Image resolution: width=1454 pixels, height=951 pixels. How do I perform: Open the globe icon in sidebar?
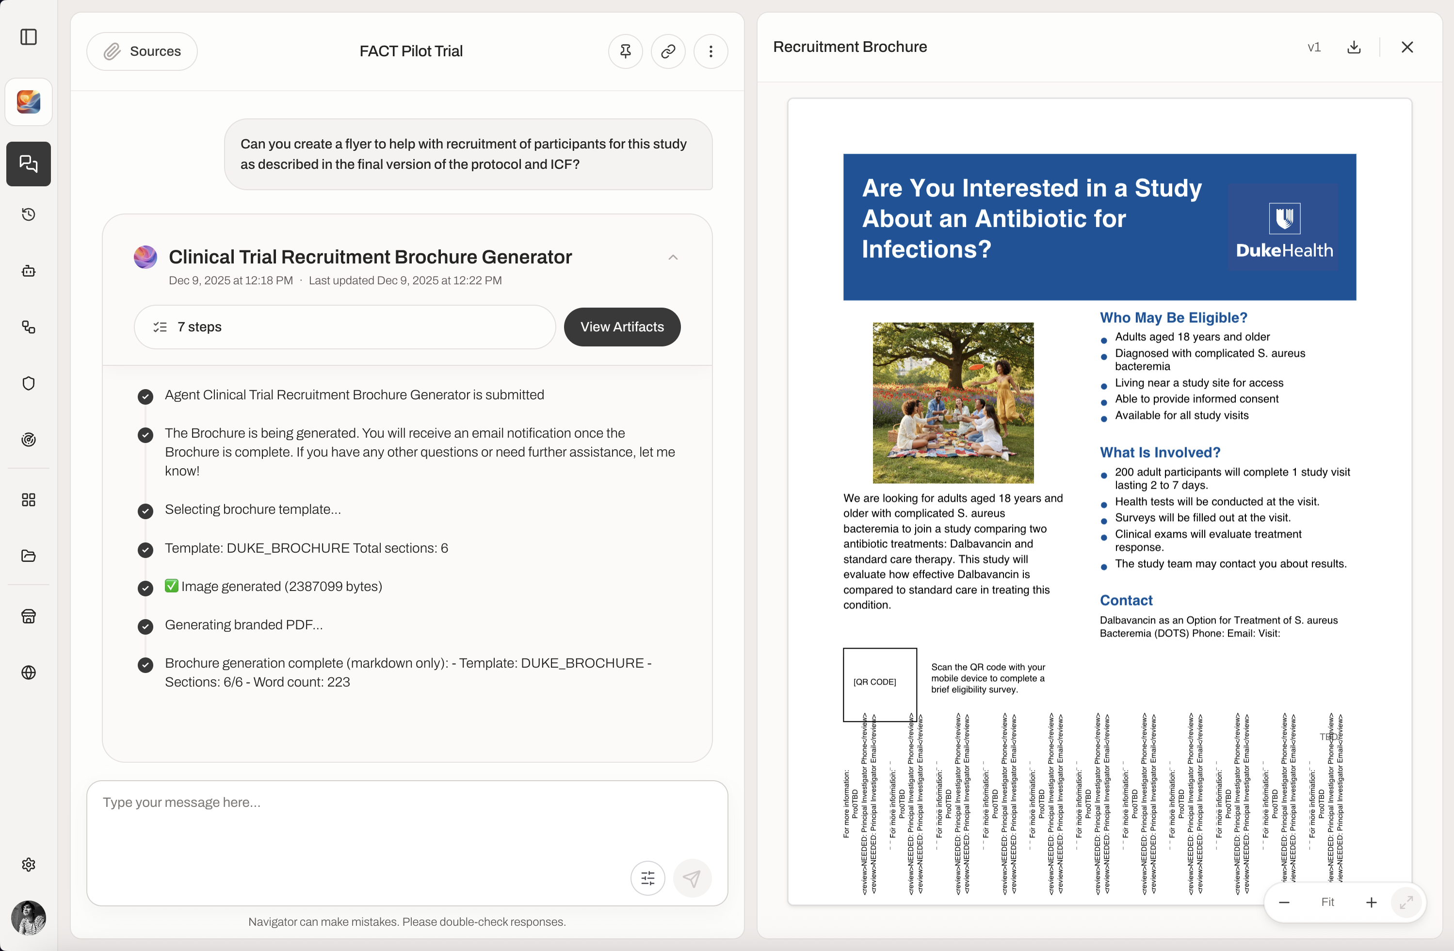point(29,672)
